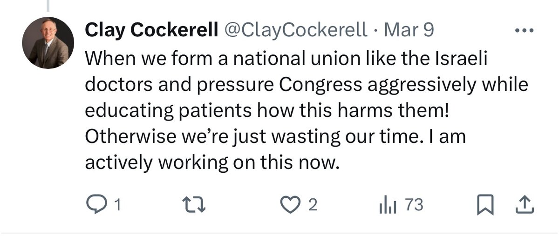Click the 73 views count

point(414,205)
